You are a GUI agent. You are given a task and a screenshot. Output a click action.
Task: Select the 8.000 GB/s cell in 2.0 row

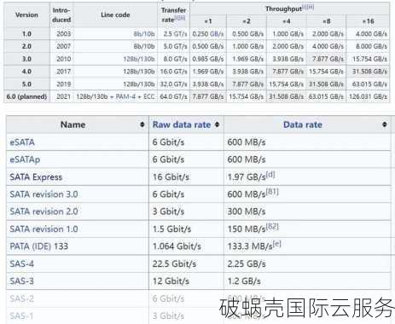point(368,46)
